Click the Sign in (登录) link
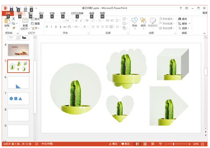This screenshot has height=148, width=210. click(205, 13)
